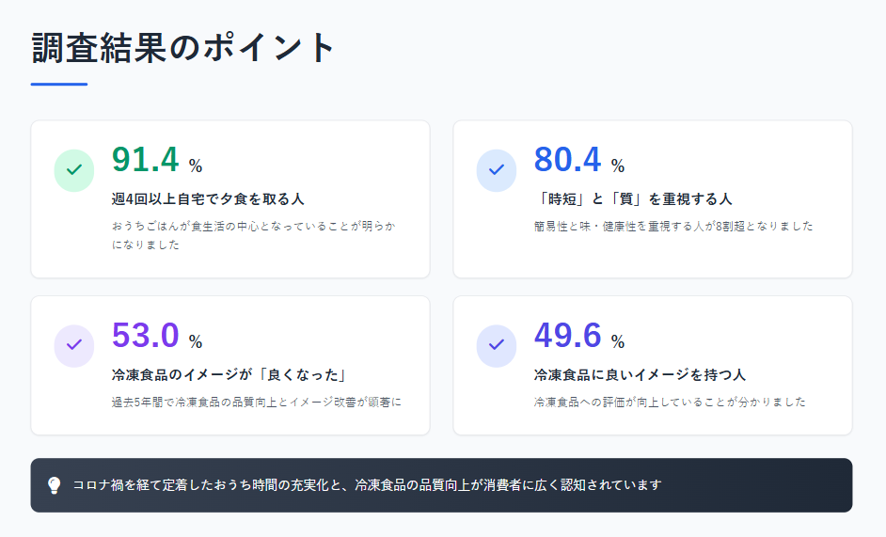Viewport: 886px width, 537px height.
Task: Select the blue 80.4 figure
Action: (x=568, y=160)
